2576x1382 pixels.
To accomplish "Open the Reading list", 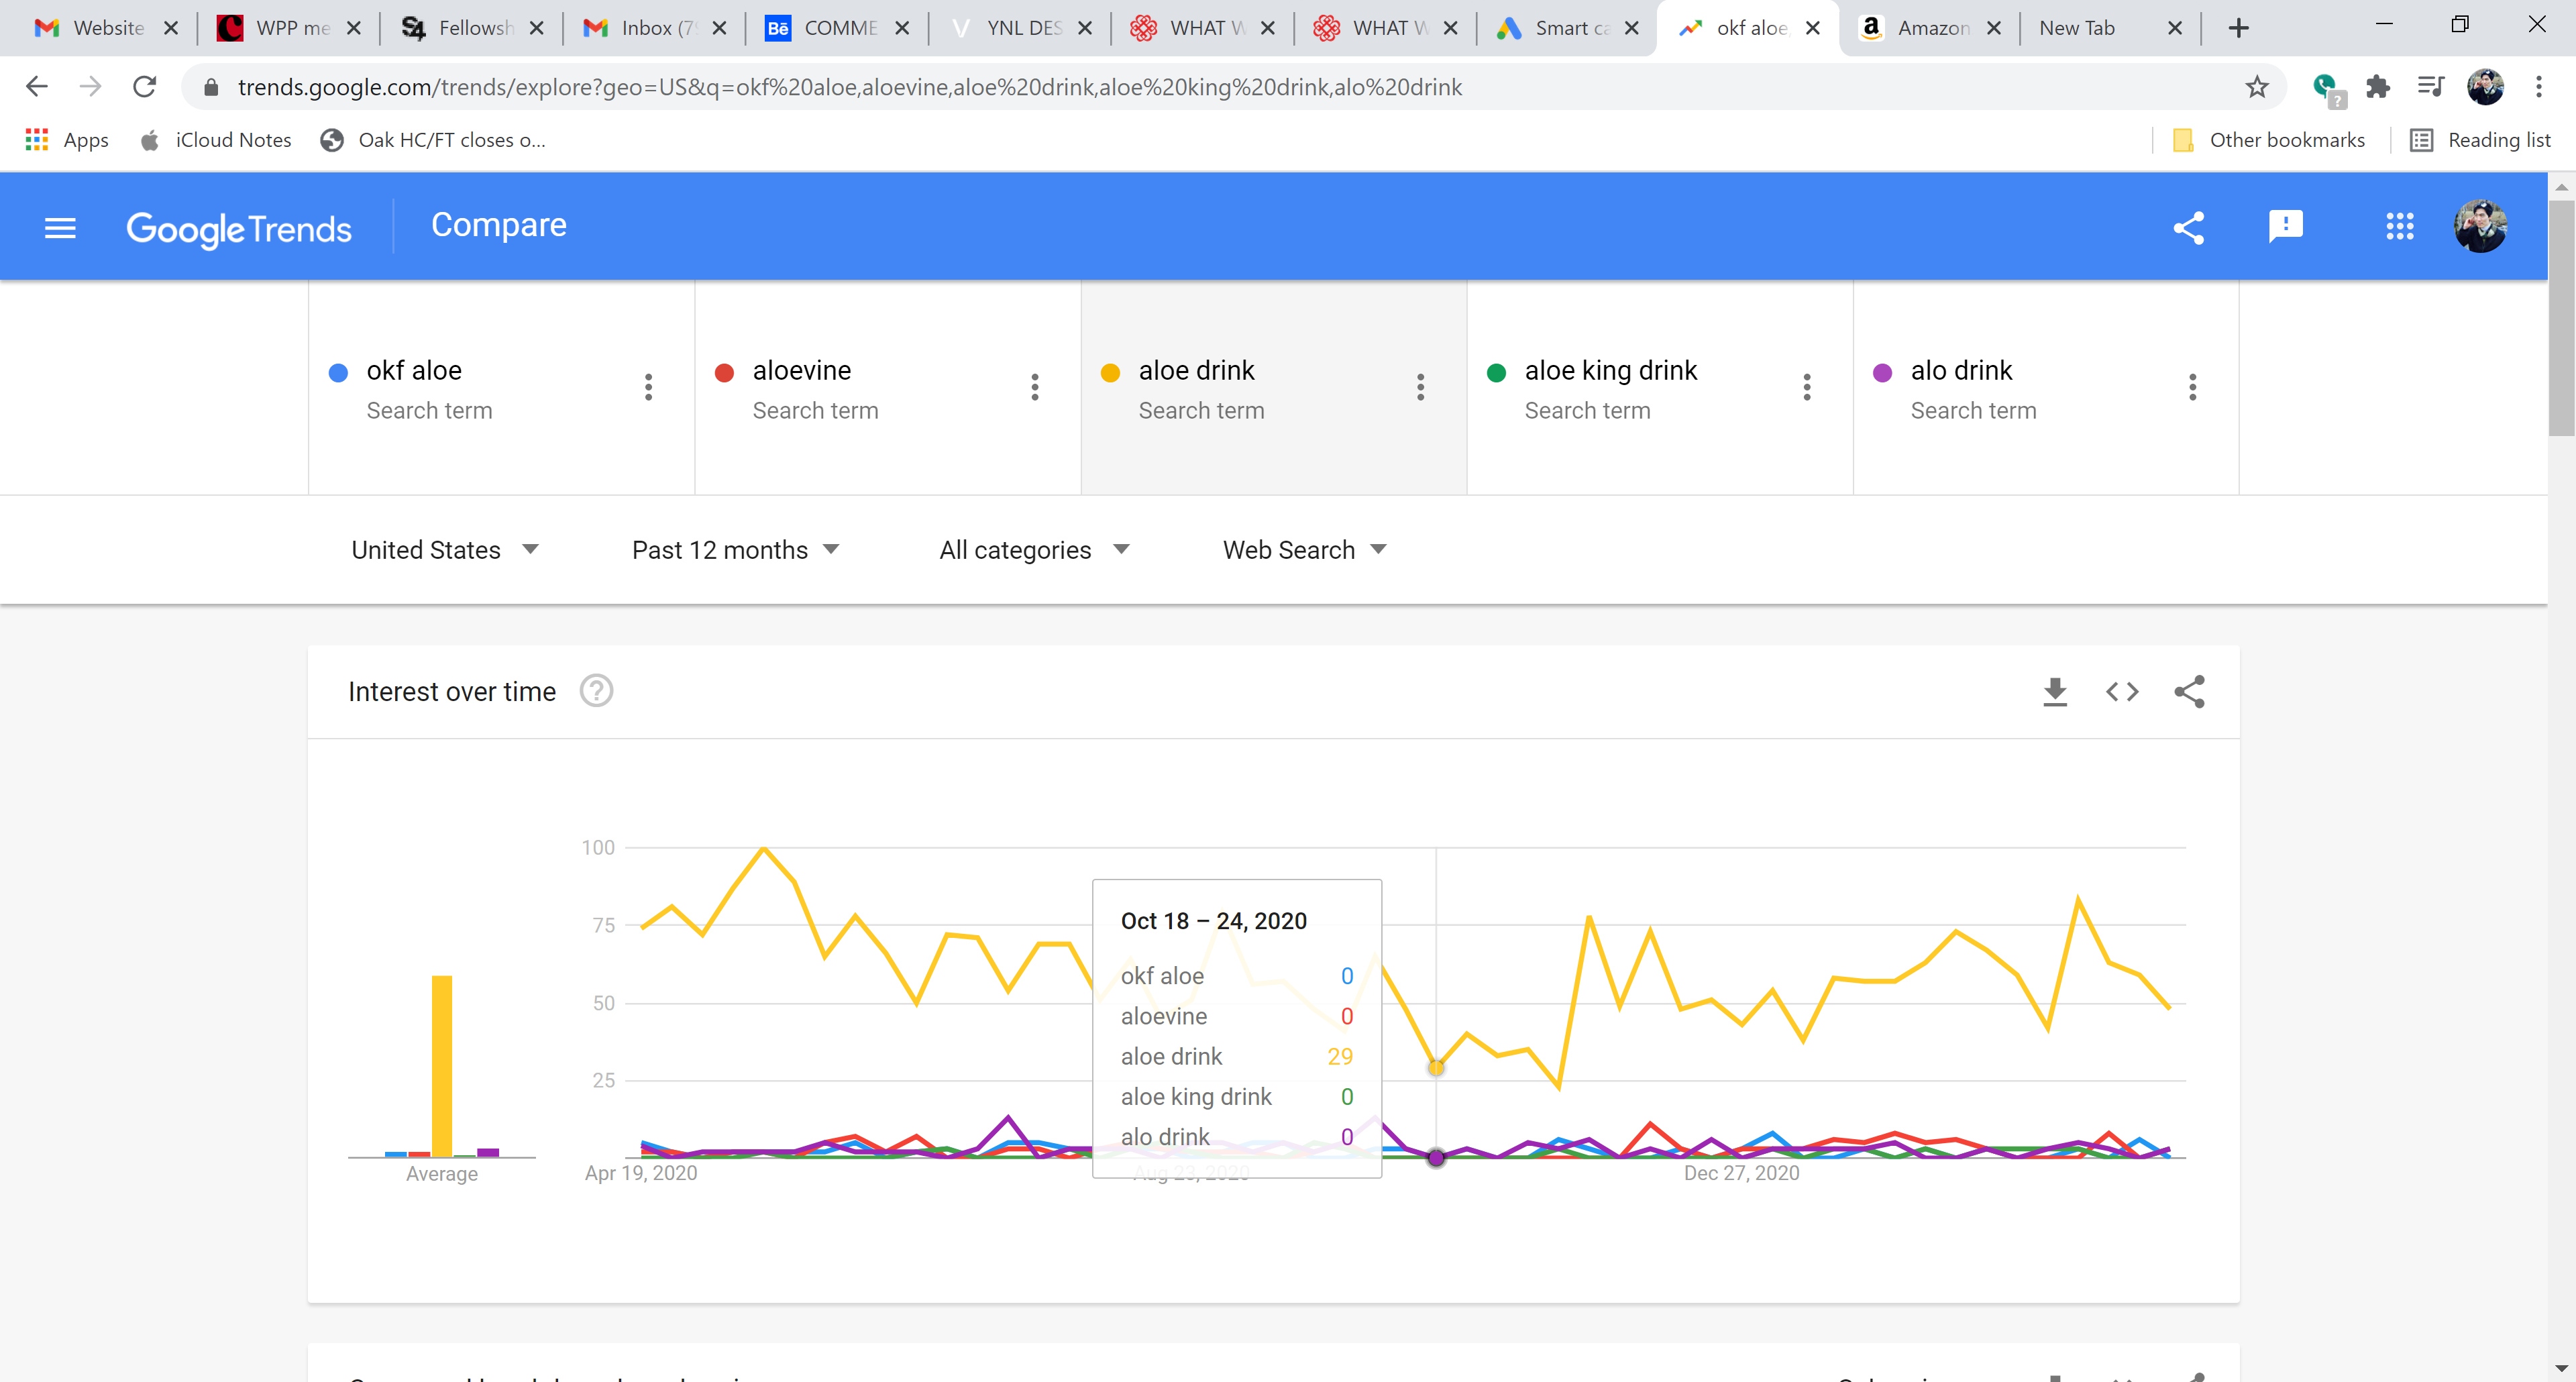I will [x=2480, y=140].
